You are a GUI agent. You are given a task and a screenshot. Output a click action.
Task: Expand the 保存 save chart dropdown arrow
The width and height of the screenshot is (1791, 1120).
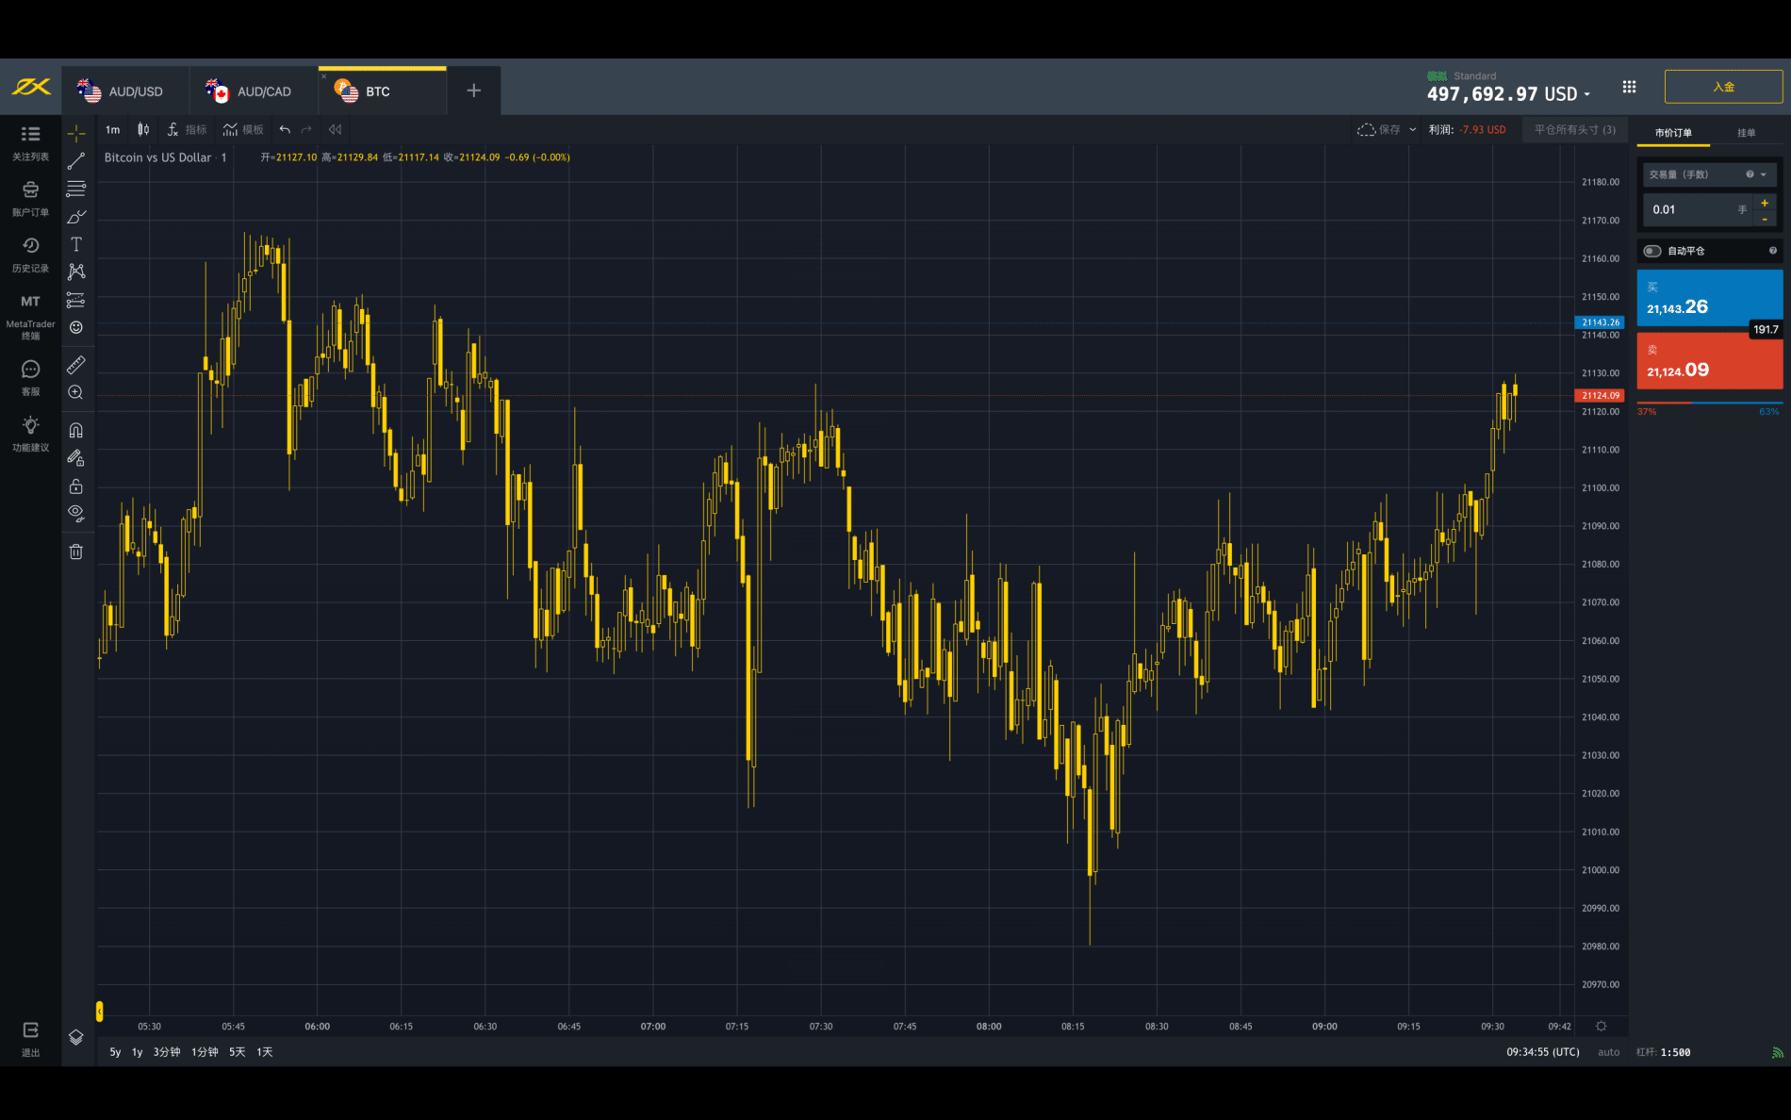(x=1412, y=130)
